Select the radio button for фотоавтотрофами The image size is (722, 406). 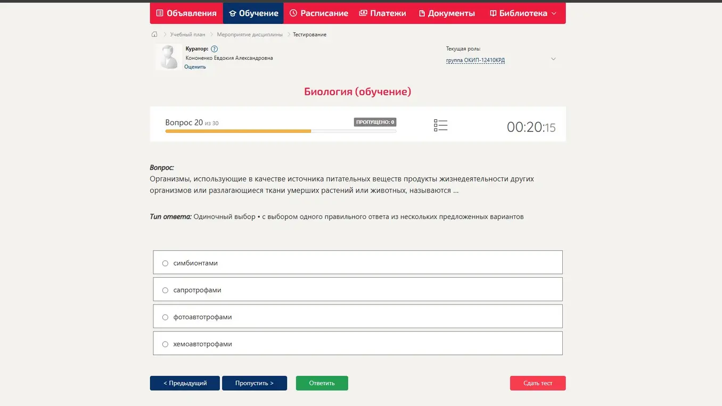tap(165, 317)
